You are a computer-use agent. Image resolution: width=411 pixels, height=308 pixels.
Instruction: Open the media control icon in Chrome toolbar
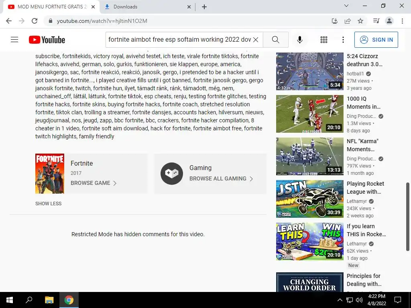[376, 21]
